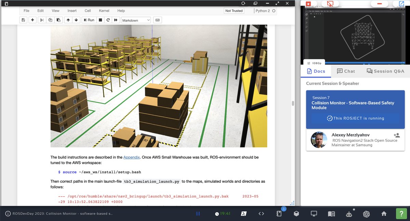Image resolution: width=410 pixels, height=221 pixels.
Task: Switch to the Chat tab
Action: (x=346, y=71)
